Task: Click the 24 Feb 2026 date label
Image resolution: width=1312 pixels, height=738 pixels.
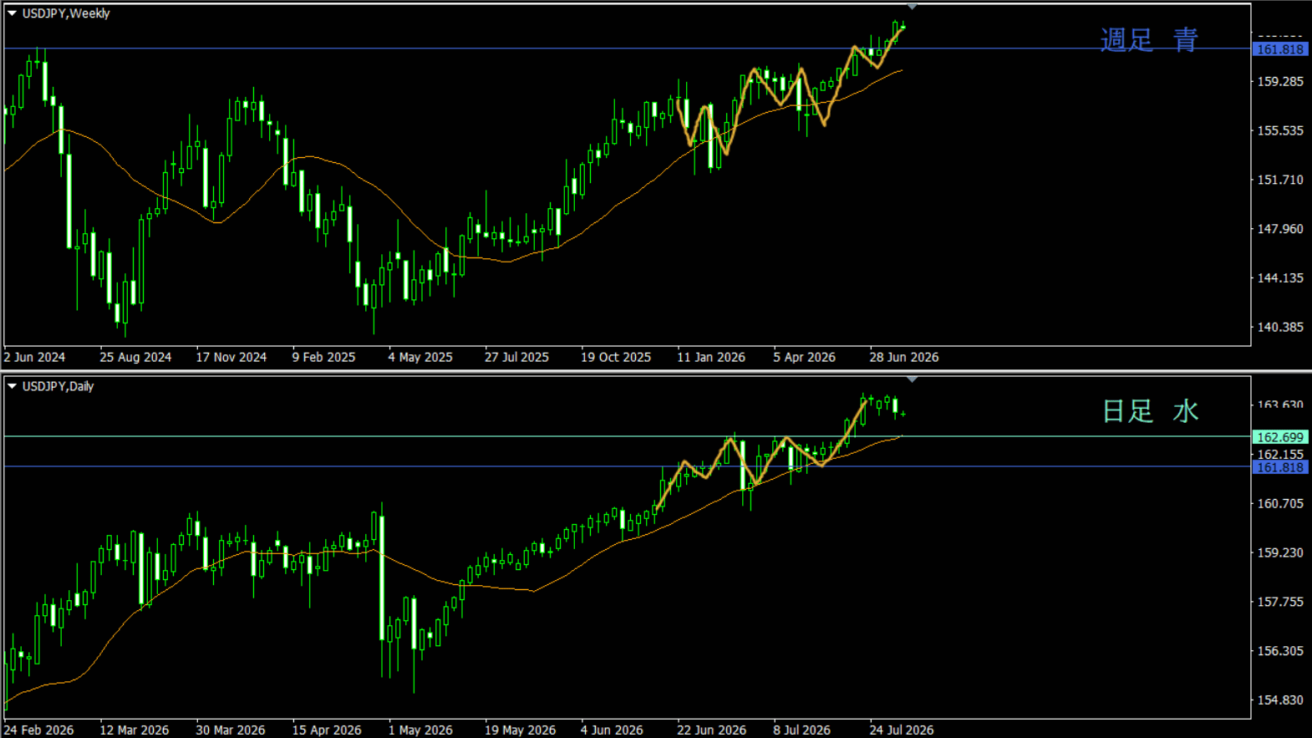Action: pos(38,730)
